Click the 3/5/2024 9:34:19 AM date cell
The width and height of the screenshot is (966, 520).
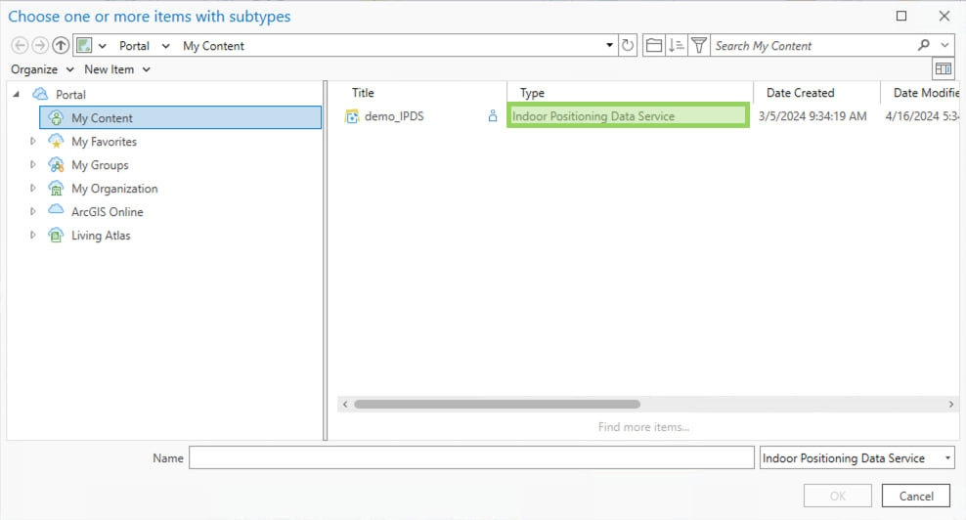[x=812, y=116]
